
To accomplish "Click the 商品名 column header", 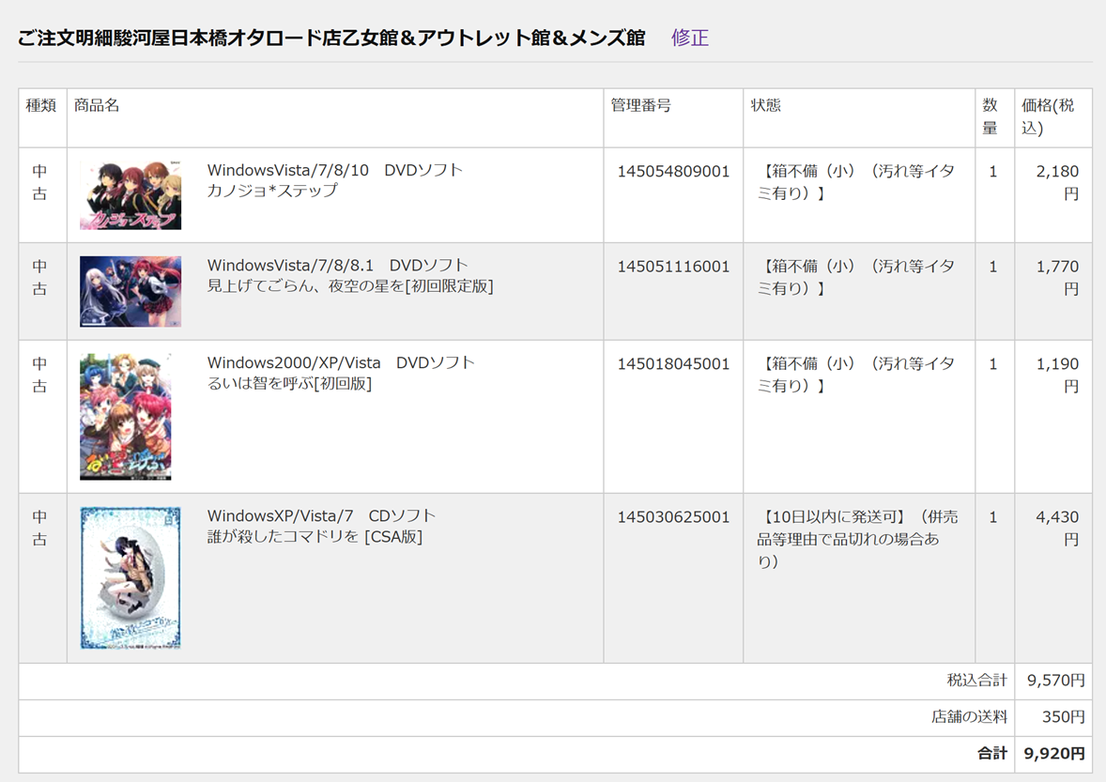I will coord(97,105).
